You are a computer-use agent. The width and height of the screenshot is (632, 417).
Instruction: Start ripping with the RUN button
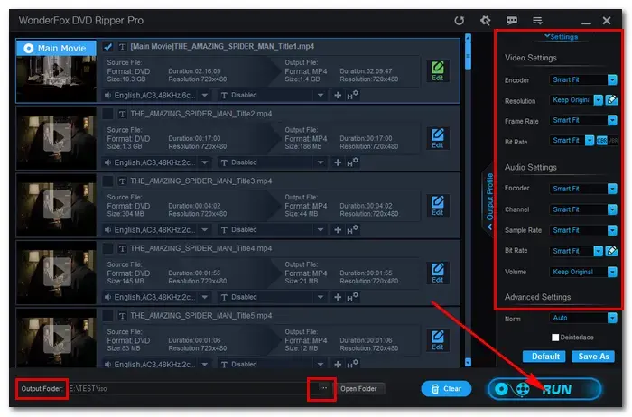(544, 389)
